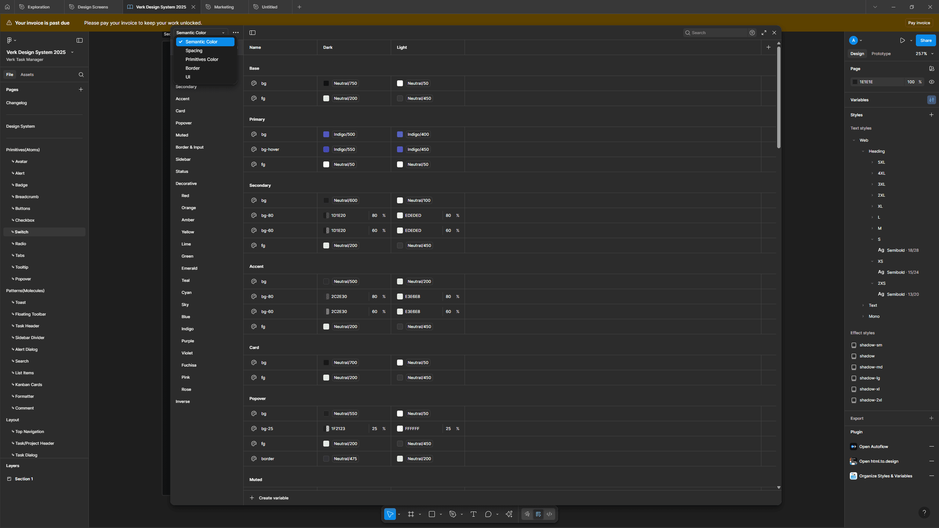The width and height of the screenshot is (939, 528).
Task: Click the Pen tool icon
Action: pos(452,514)
